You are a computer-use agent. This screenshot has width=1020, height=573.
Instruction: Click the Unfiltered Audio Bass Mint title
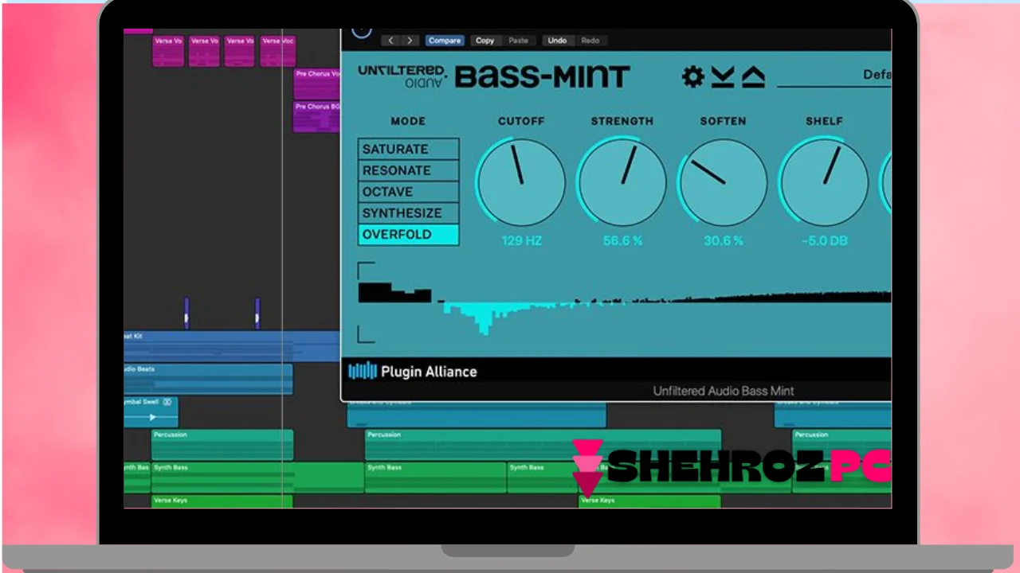tap(724, 391)
